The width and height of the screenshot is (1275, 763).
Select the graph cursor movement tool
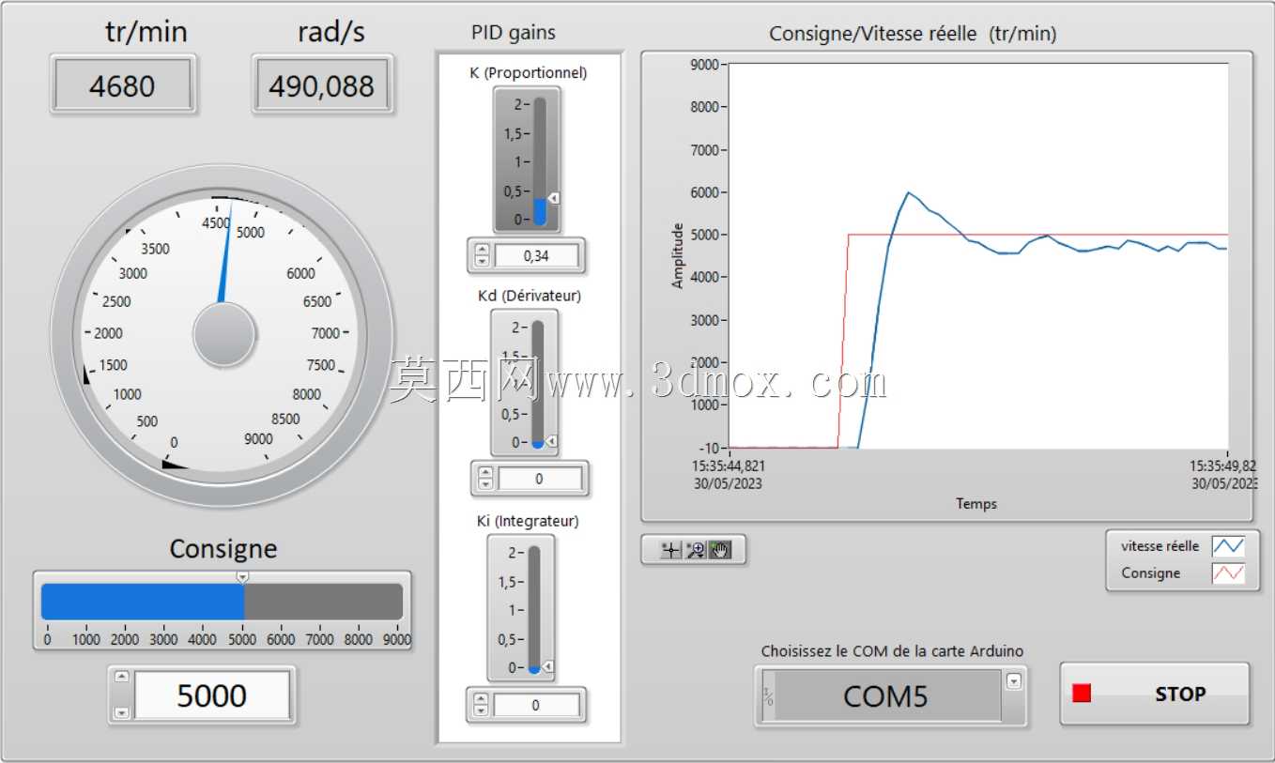(669, 550)
